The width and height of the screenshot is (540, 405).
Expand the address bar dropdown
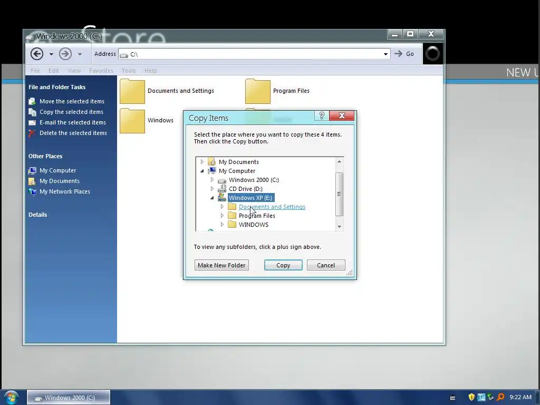click(x=385, y=54)
